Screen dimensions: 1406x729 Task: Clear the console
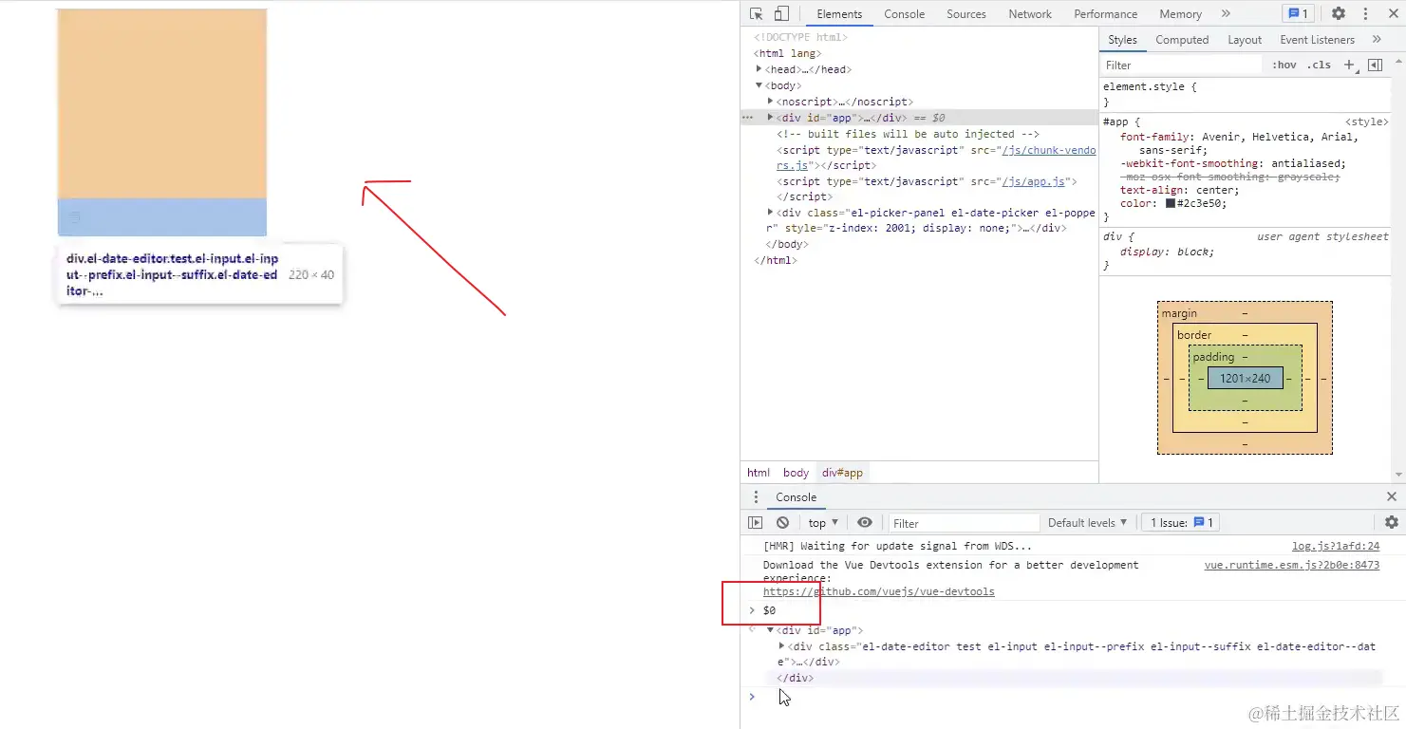click(x=782, y=523)
